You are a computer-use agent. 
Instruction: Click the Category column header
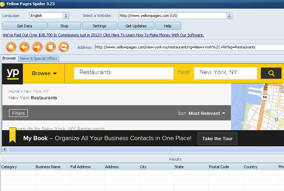pyautogui.click(x=18, y=167)
